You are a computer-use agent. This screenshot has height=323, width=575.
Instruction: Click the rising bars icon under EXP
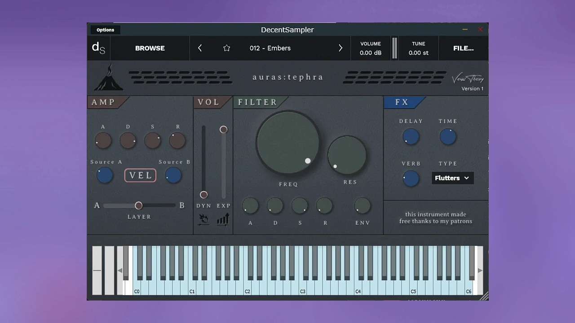(x=223, y=219)
